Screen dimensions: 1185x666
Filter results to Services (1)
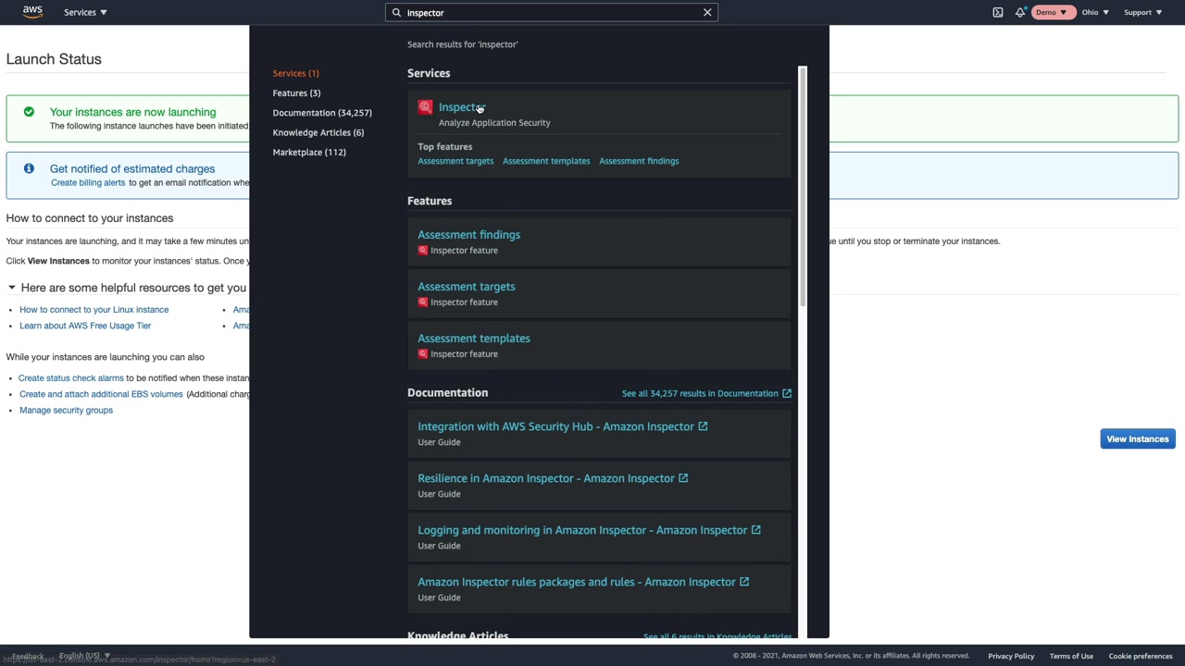click(x=295, y=73)
